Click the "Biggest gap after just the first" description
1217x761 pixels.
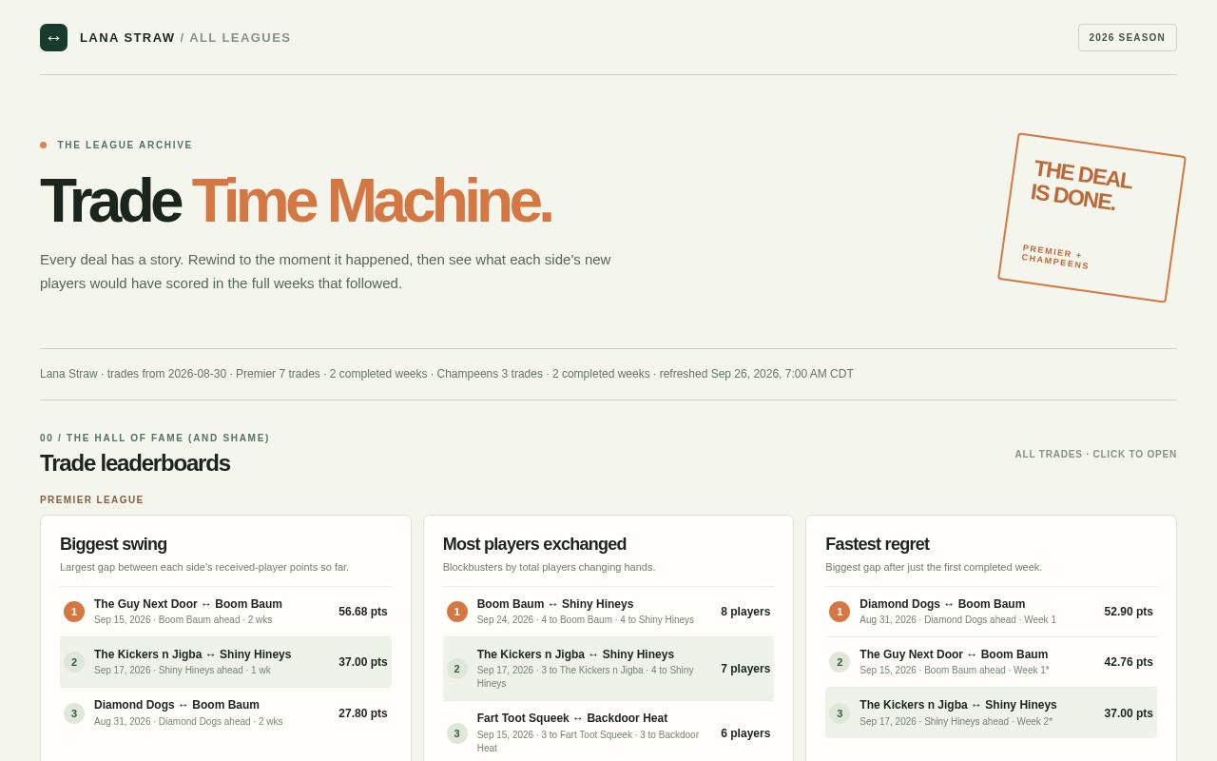pos(934,567)
